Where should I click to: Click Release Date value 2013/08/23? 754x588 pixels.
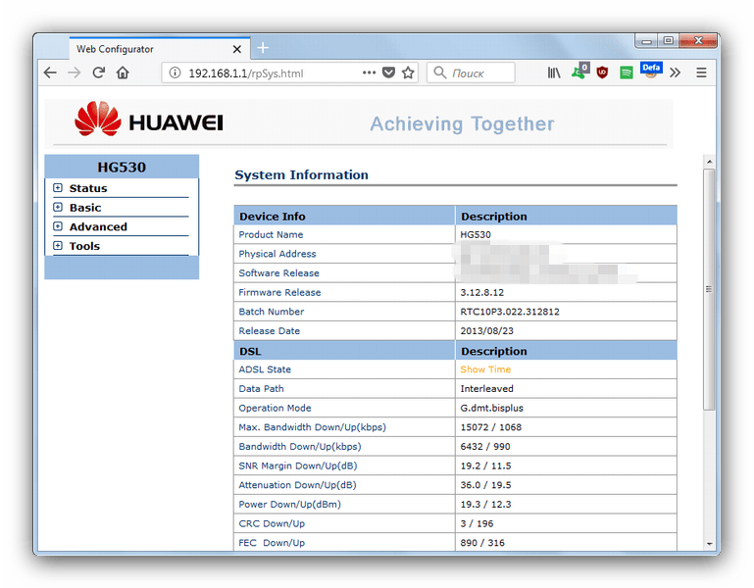click(486, 331)
